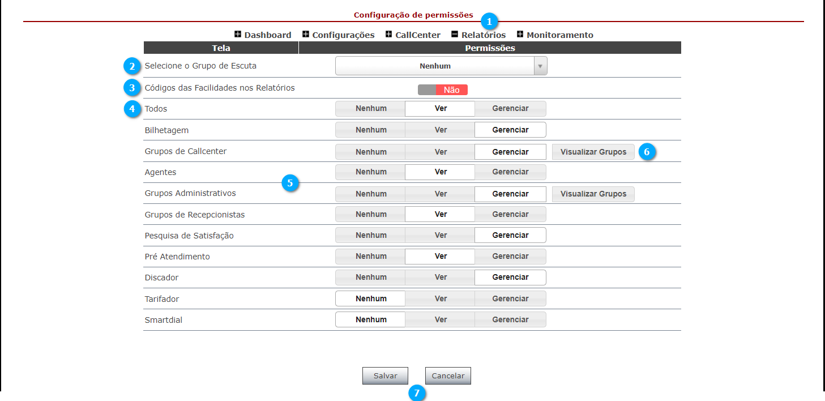Click the Selecione o Grupo de Escuta label
Screen dimensions: 825x401
(x=200, y=66)
